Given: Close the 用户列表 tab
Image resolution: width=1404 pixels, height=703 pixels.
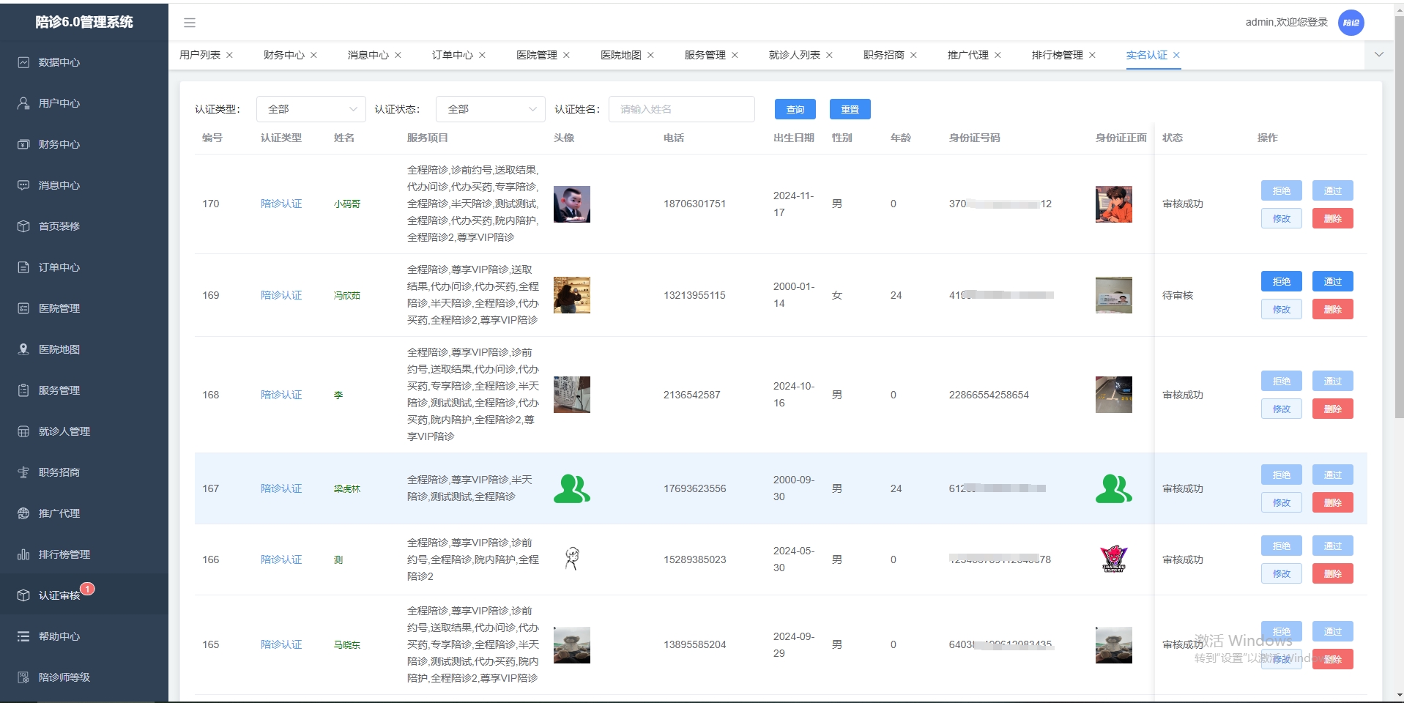Looking at the screenshot, I should pyautogui.click(x=229, y=55).
